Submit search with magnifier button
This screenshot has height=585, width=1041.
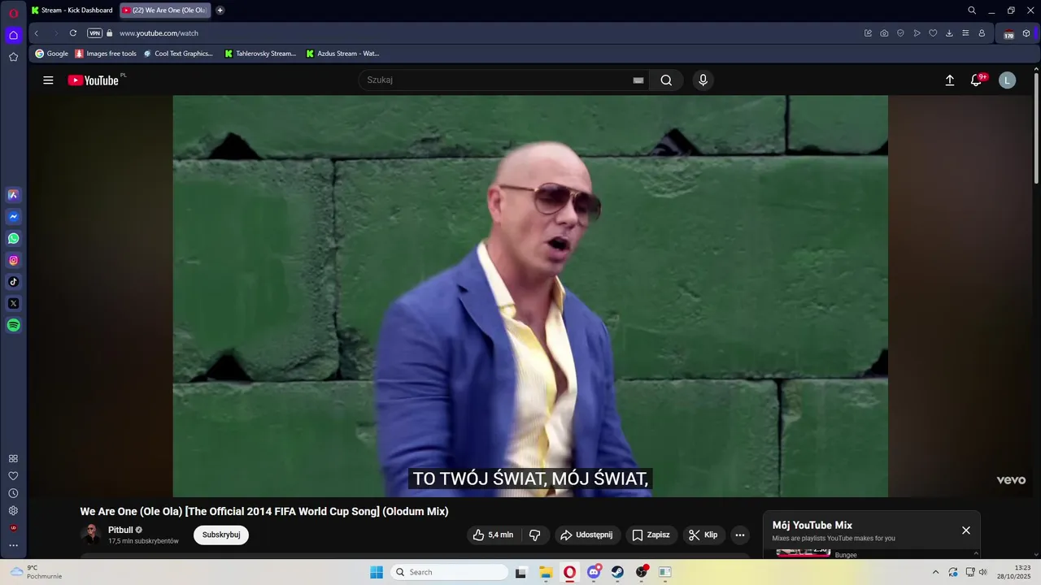[x=666, y=80]
